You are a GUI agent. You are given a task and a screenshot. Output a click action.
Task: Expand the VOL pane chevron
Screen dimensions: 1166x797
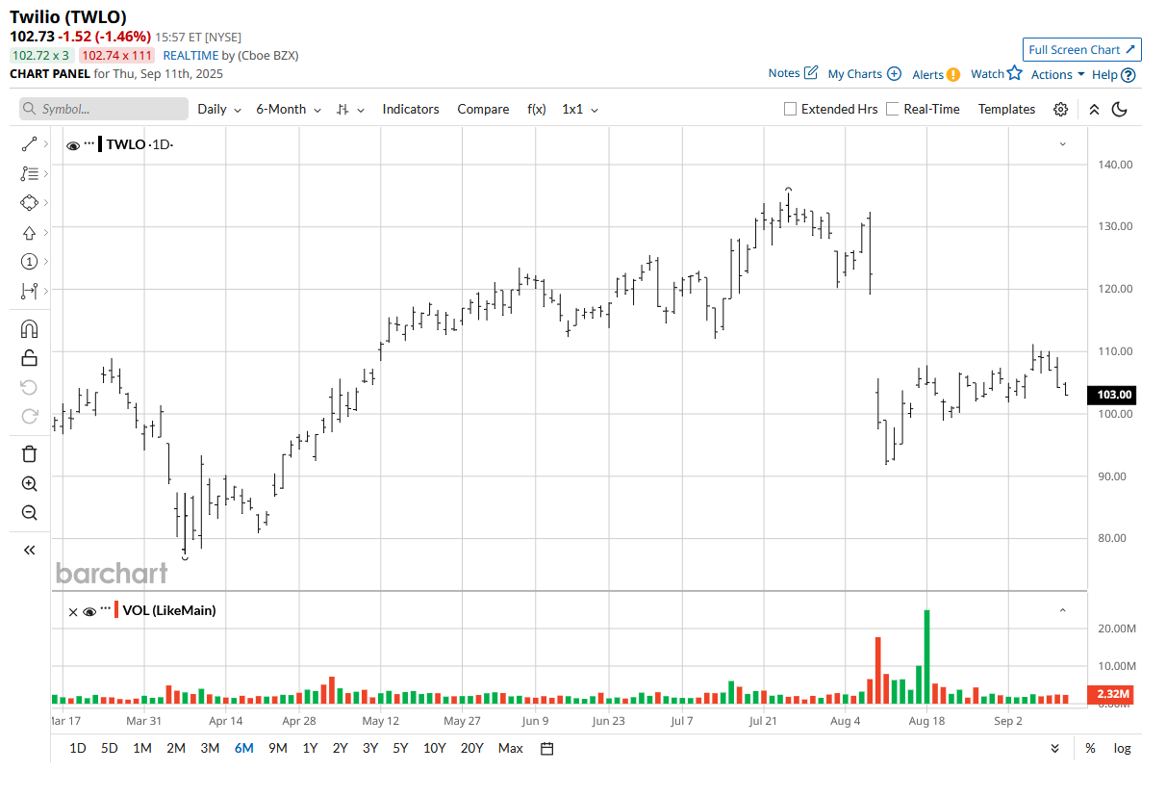point(1063,610)
